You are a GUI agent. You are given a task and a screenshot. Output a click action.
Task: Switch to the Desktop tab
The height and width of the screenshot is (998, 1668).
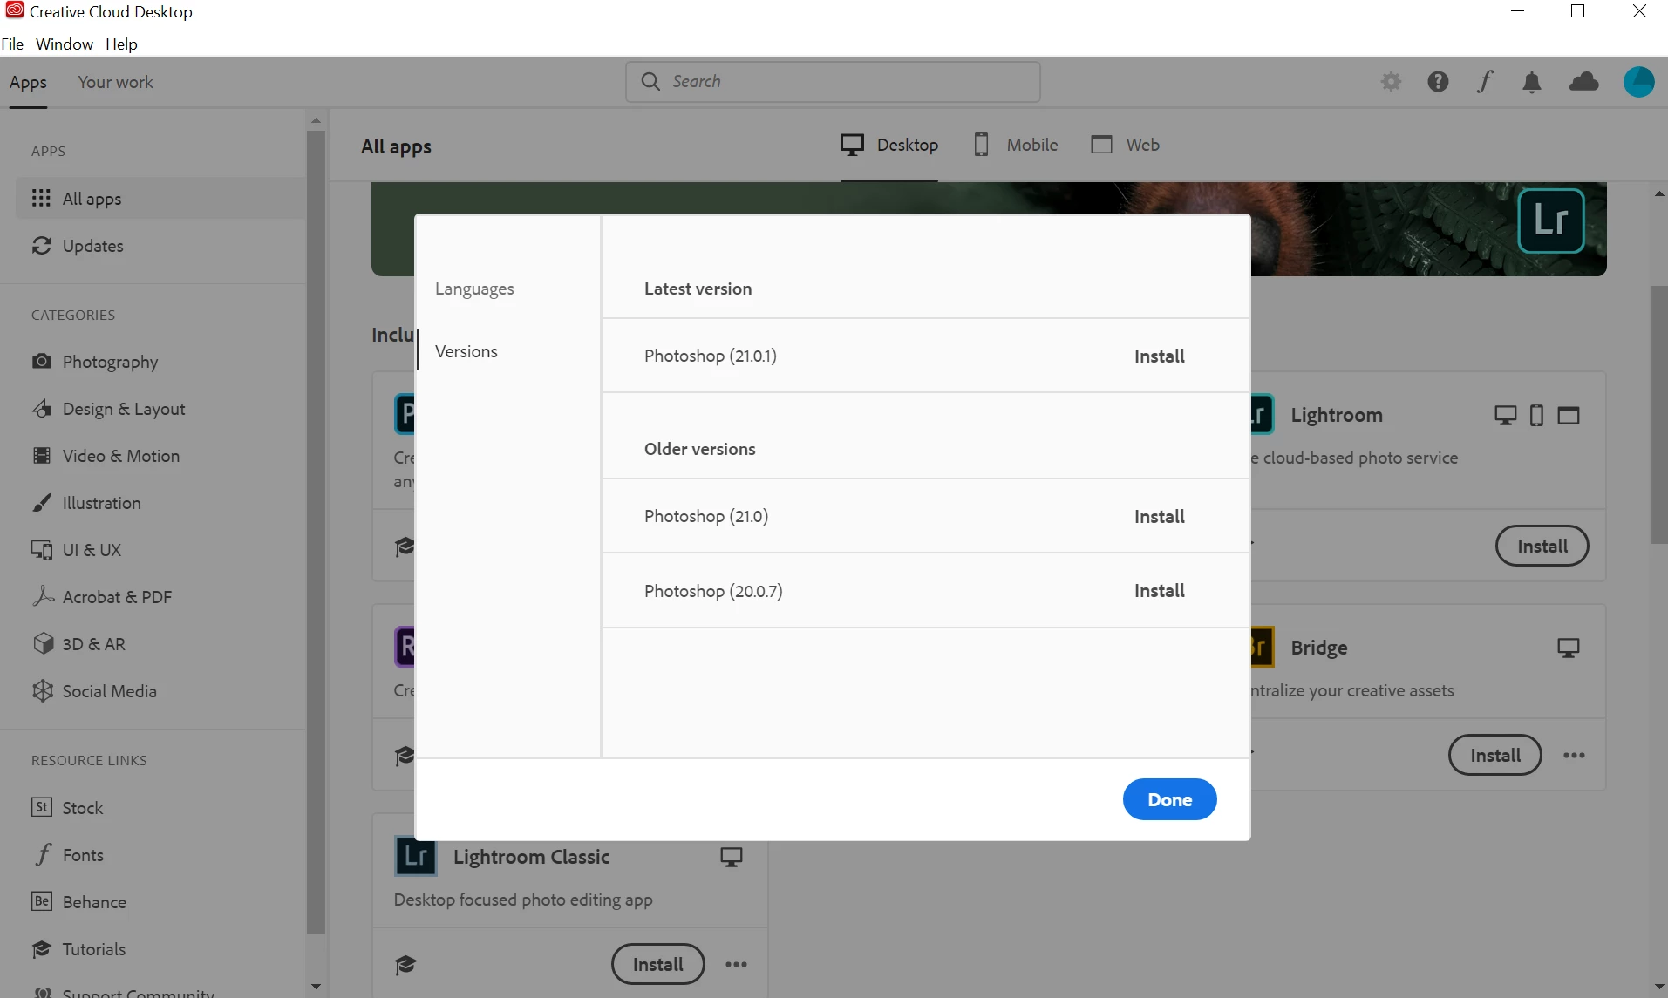click(x=889, y=145)
